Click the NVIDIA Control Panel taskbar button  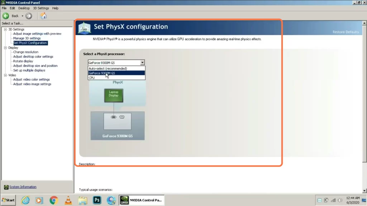coord(142,200)
